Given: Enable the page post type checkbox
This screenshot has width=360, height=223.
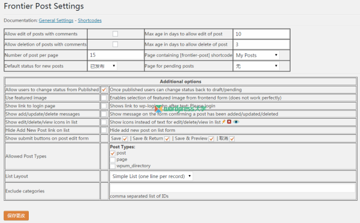Looking at the screenshot, I should click(x=113, y=159).
